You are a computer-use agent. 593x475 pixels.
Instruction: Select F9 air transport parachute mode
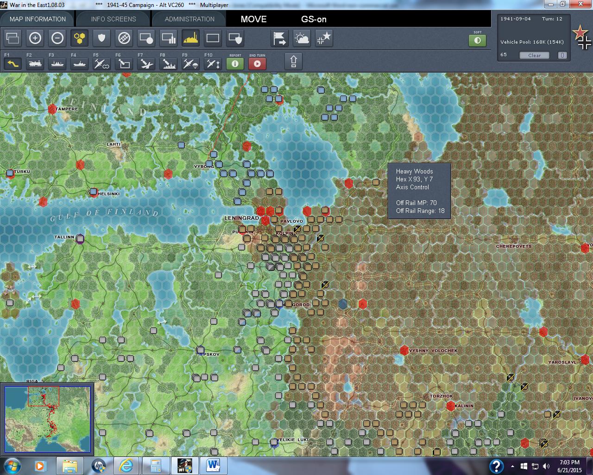click(x=191, y=64)
